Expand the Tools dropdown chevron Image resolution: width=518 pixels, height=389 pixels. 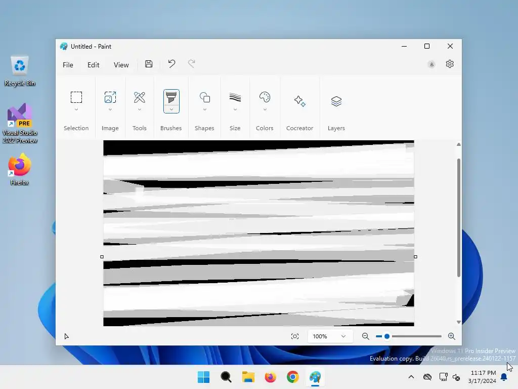pos(140,109)
